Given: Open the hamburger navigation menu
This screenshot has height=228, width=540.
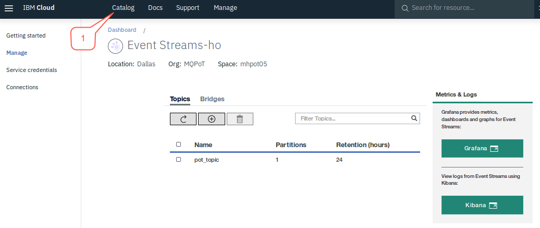Looking at the screenshot, I should (x=9, y=8).
